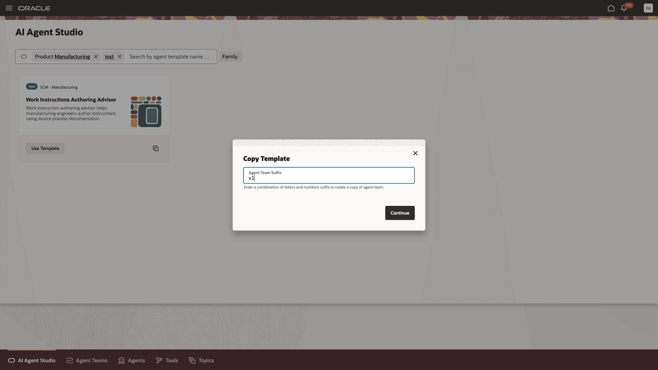Open notifications via the bell icon

pyautogui.click(x=624, y=8)
